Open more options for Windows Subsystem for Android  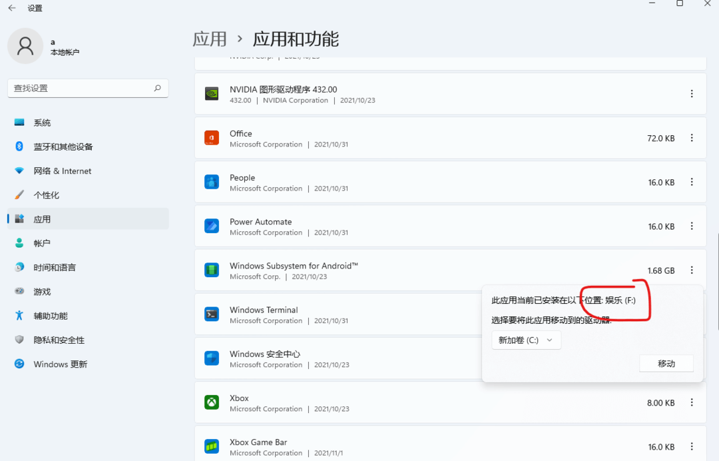[692, 270]
